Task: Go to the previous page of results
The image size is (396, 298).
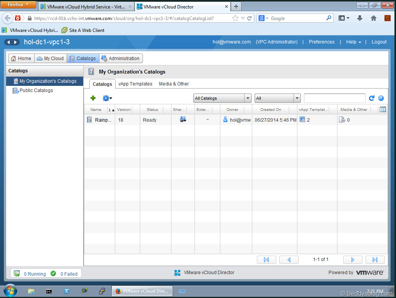Action: coord(289,259)
